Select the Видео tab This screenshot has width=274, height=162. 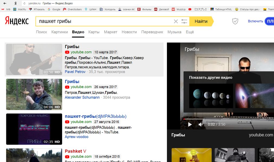[x=78, y=32]
